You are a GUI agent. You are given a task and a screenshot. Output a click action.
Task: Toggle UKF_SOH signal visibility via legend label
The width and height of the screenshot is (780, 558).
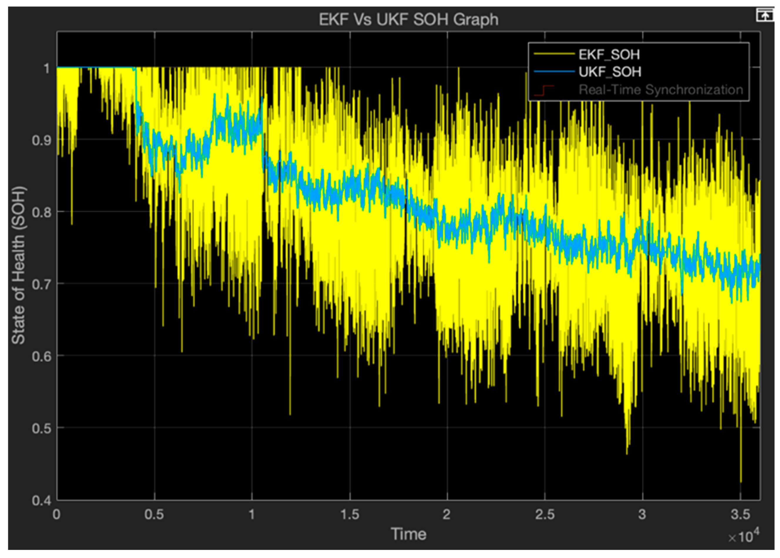[x=610, y=72]
